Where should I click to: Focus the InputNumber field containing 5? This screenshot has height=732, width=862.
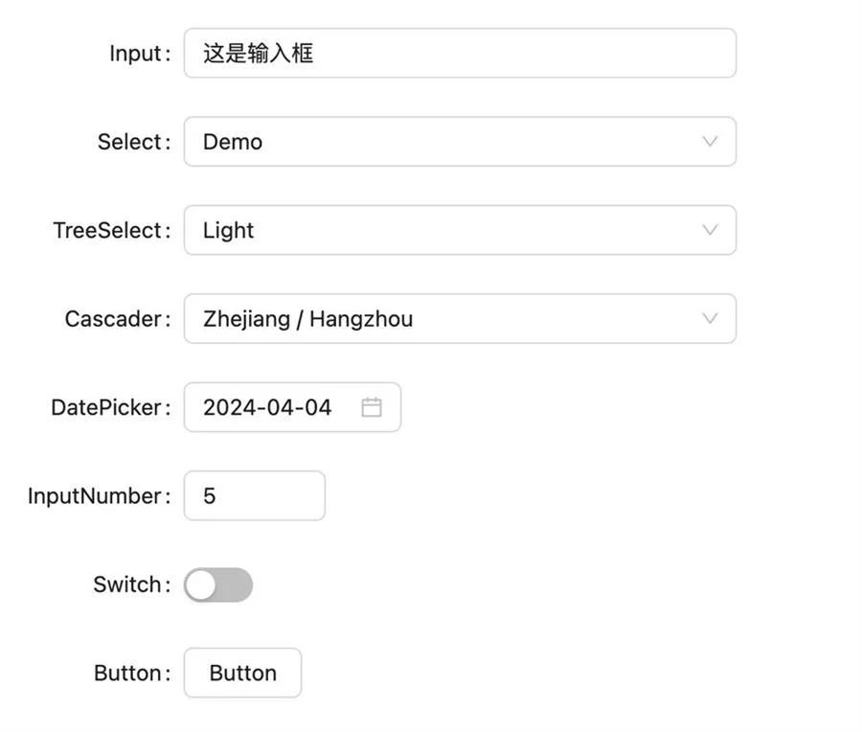point(254,496)
